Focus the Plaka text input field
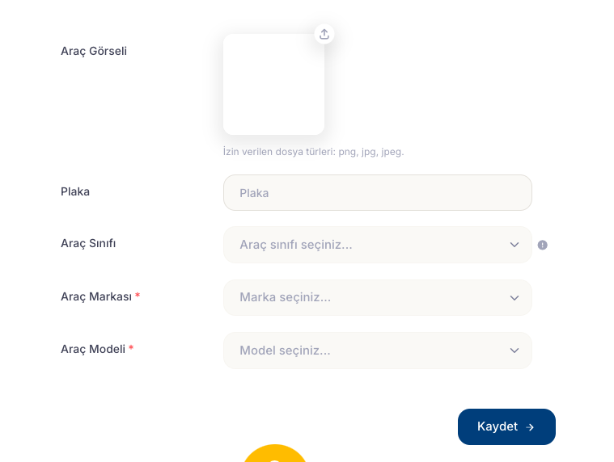The height and width of the screenshot is (462, 614). [377, 193]
